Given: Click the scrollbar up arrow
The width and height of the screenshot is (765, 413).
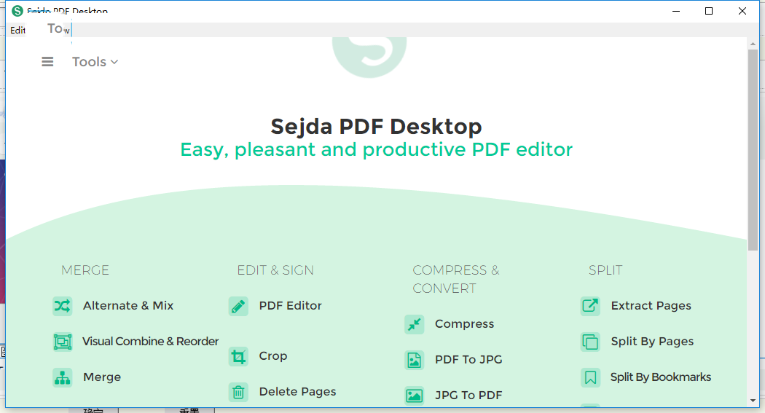Looking at the screenshot, I should 753,44.
